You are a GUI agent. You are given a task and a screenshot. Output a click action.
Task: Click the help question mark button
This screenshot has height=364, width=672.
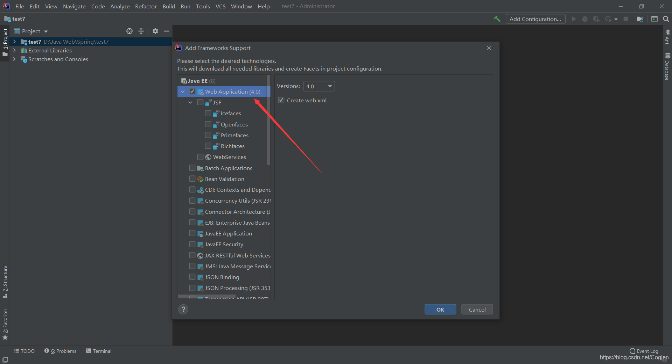(x=183, y=309)
